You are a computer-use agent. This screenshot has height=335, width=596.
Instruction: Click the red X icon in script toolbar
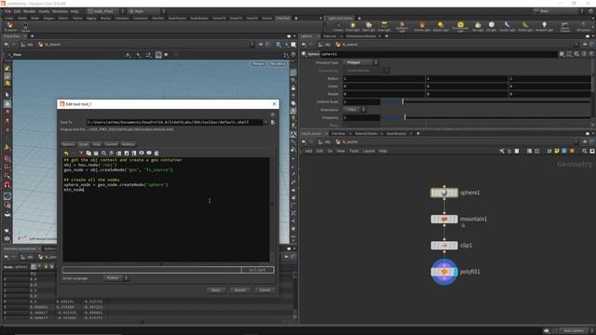point(81,153)
